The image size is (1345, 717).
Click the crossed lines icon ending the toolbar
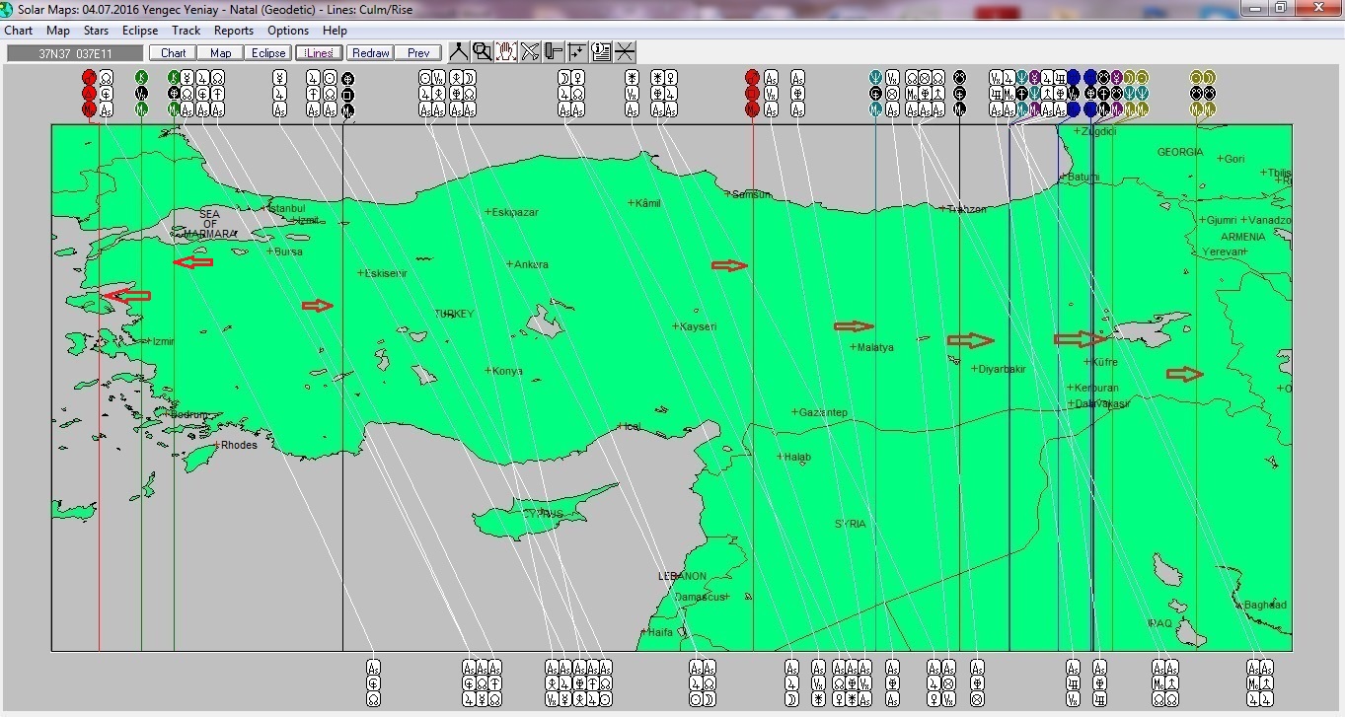(625, 52)
